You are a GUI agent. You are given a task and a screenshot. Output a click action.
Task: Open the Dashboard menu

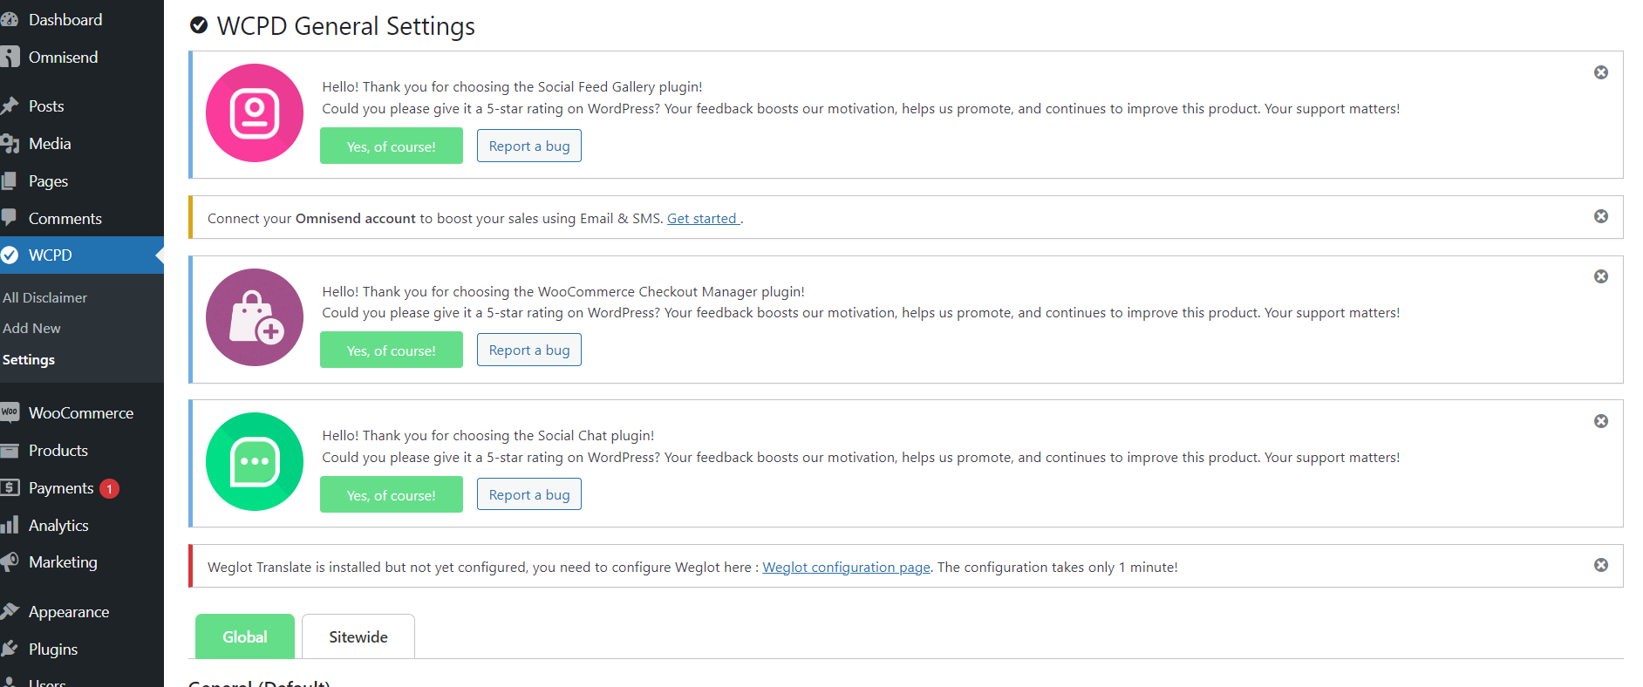click(65, 19)
